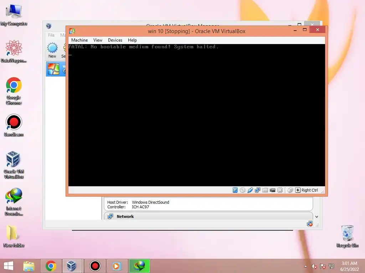Viewport: 365px width, 273px height.
Task: Select the New folder desktop icon
Action: click(x=14, y=236)
